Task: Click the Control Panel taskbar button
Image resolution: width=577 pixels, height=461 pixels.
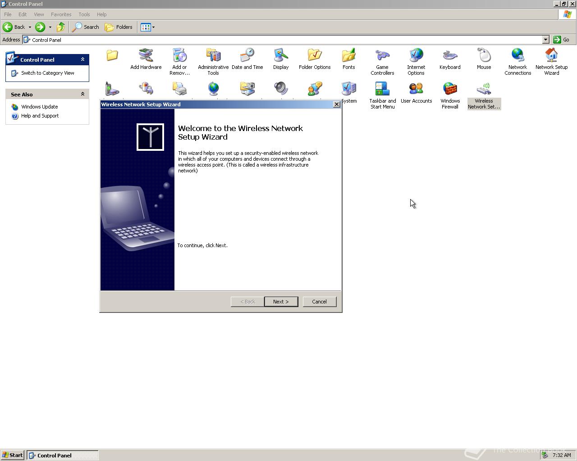Action: tap(63, 455)
